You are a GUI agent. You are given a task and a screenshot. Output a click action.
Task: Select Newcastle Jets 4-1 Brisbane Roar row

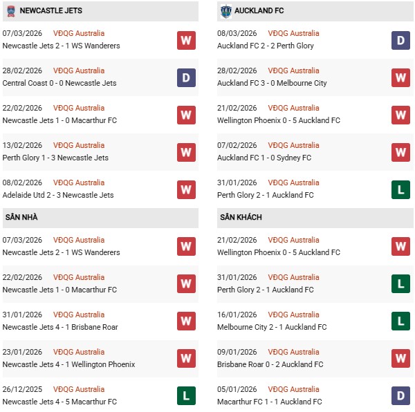(60, 327)
